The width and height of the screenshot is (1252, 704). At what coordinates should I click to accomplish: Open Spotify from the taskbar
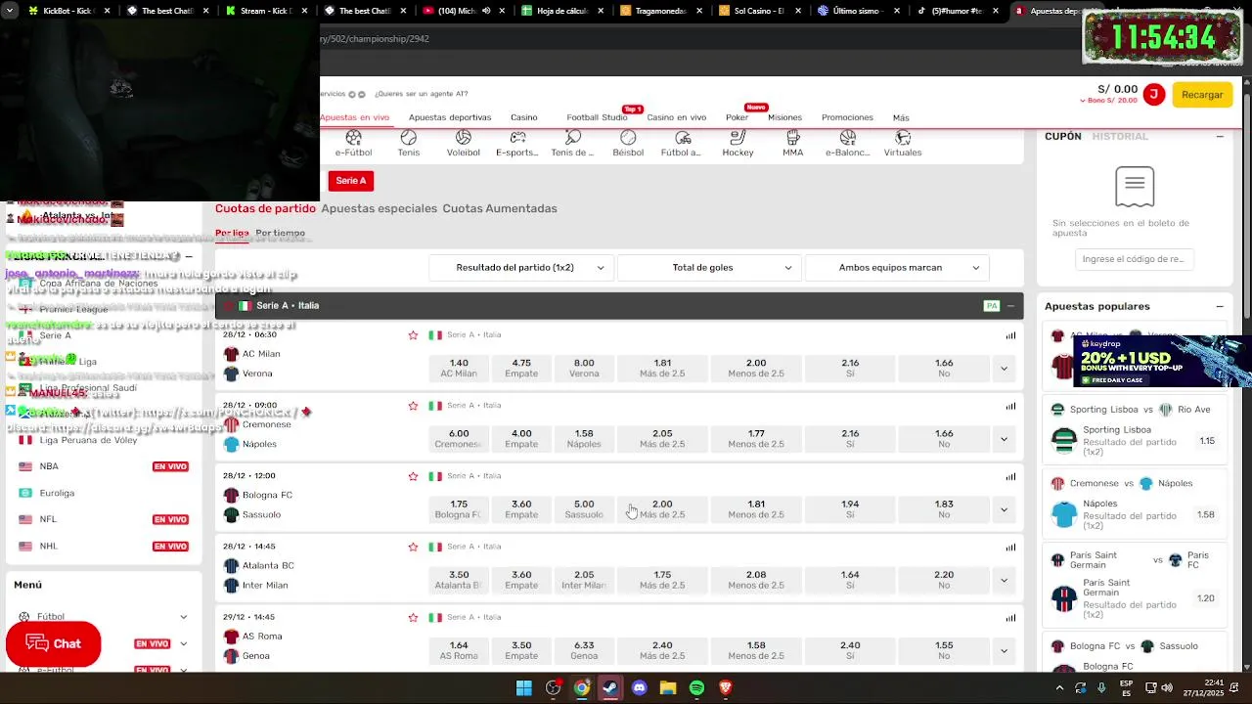[696, 688]
